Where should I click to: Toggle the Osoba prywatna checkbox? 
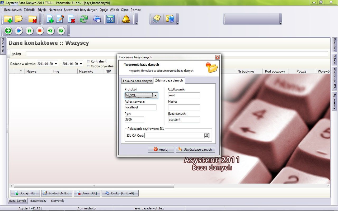pos(88,66)
